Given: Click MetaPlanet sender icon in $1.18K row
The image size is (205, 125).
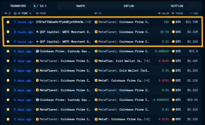Looking at the screenshot, I should tap(37, 61).
